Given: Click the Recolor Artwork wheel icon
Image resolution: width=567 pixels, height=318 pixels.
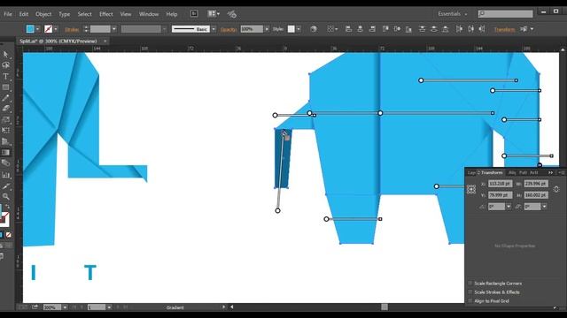Looking at the screenshot, I should point(314,29).
